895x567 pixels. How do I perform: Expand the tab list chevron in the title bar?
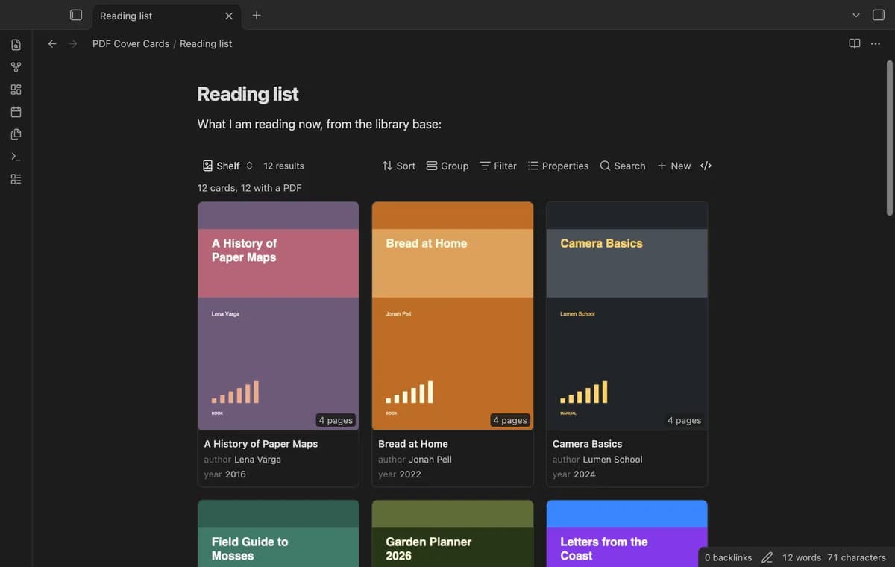(856, 16)
